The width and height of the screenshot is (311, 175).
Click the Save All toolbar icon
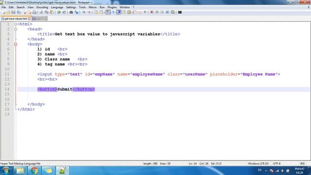18,12
